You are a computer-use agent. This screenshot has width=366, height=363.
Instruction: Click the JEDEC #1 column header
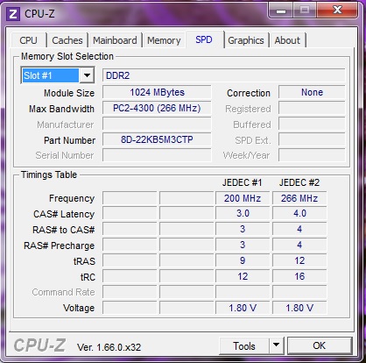tap(242, 182)
